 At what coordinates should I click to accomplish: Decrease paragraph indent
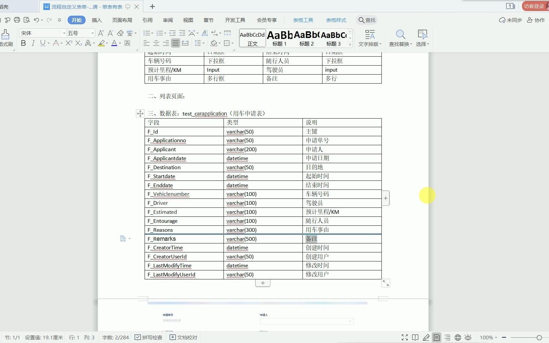pyautogui.click(x=172, y=33)
